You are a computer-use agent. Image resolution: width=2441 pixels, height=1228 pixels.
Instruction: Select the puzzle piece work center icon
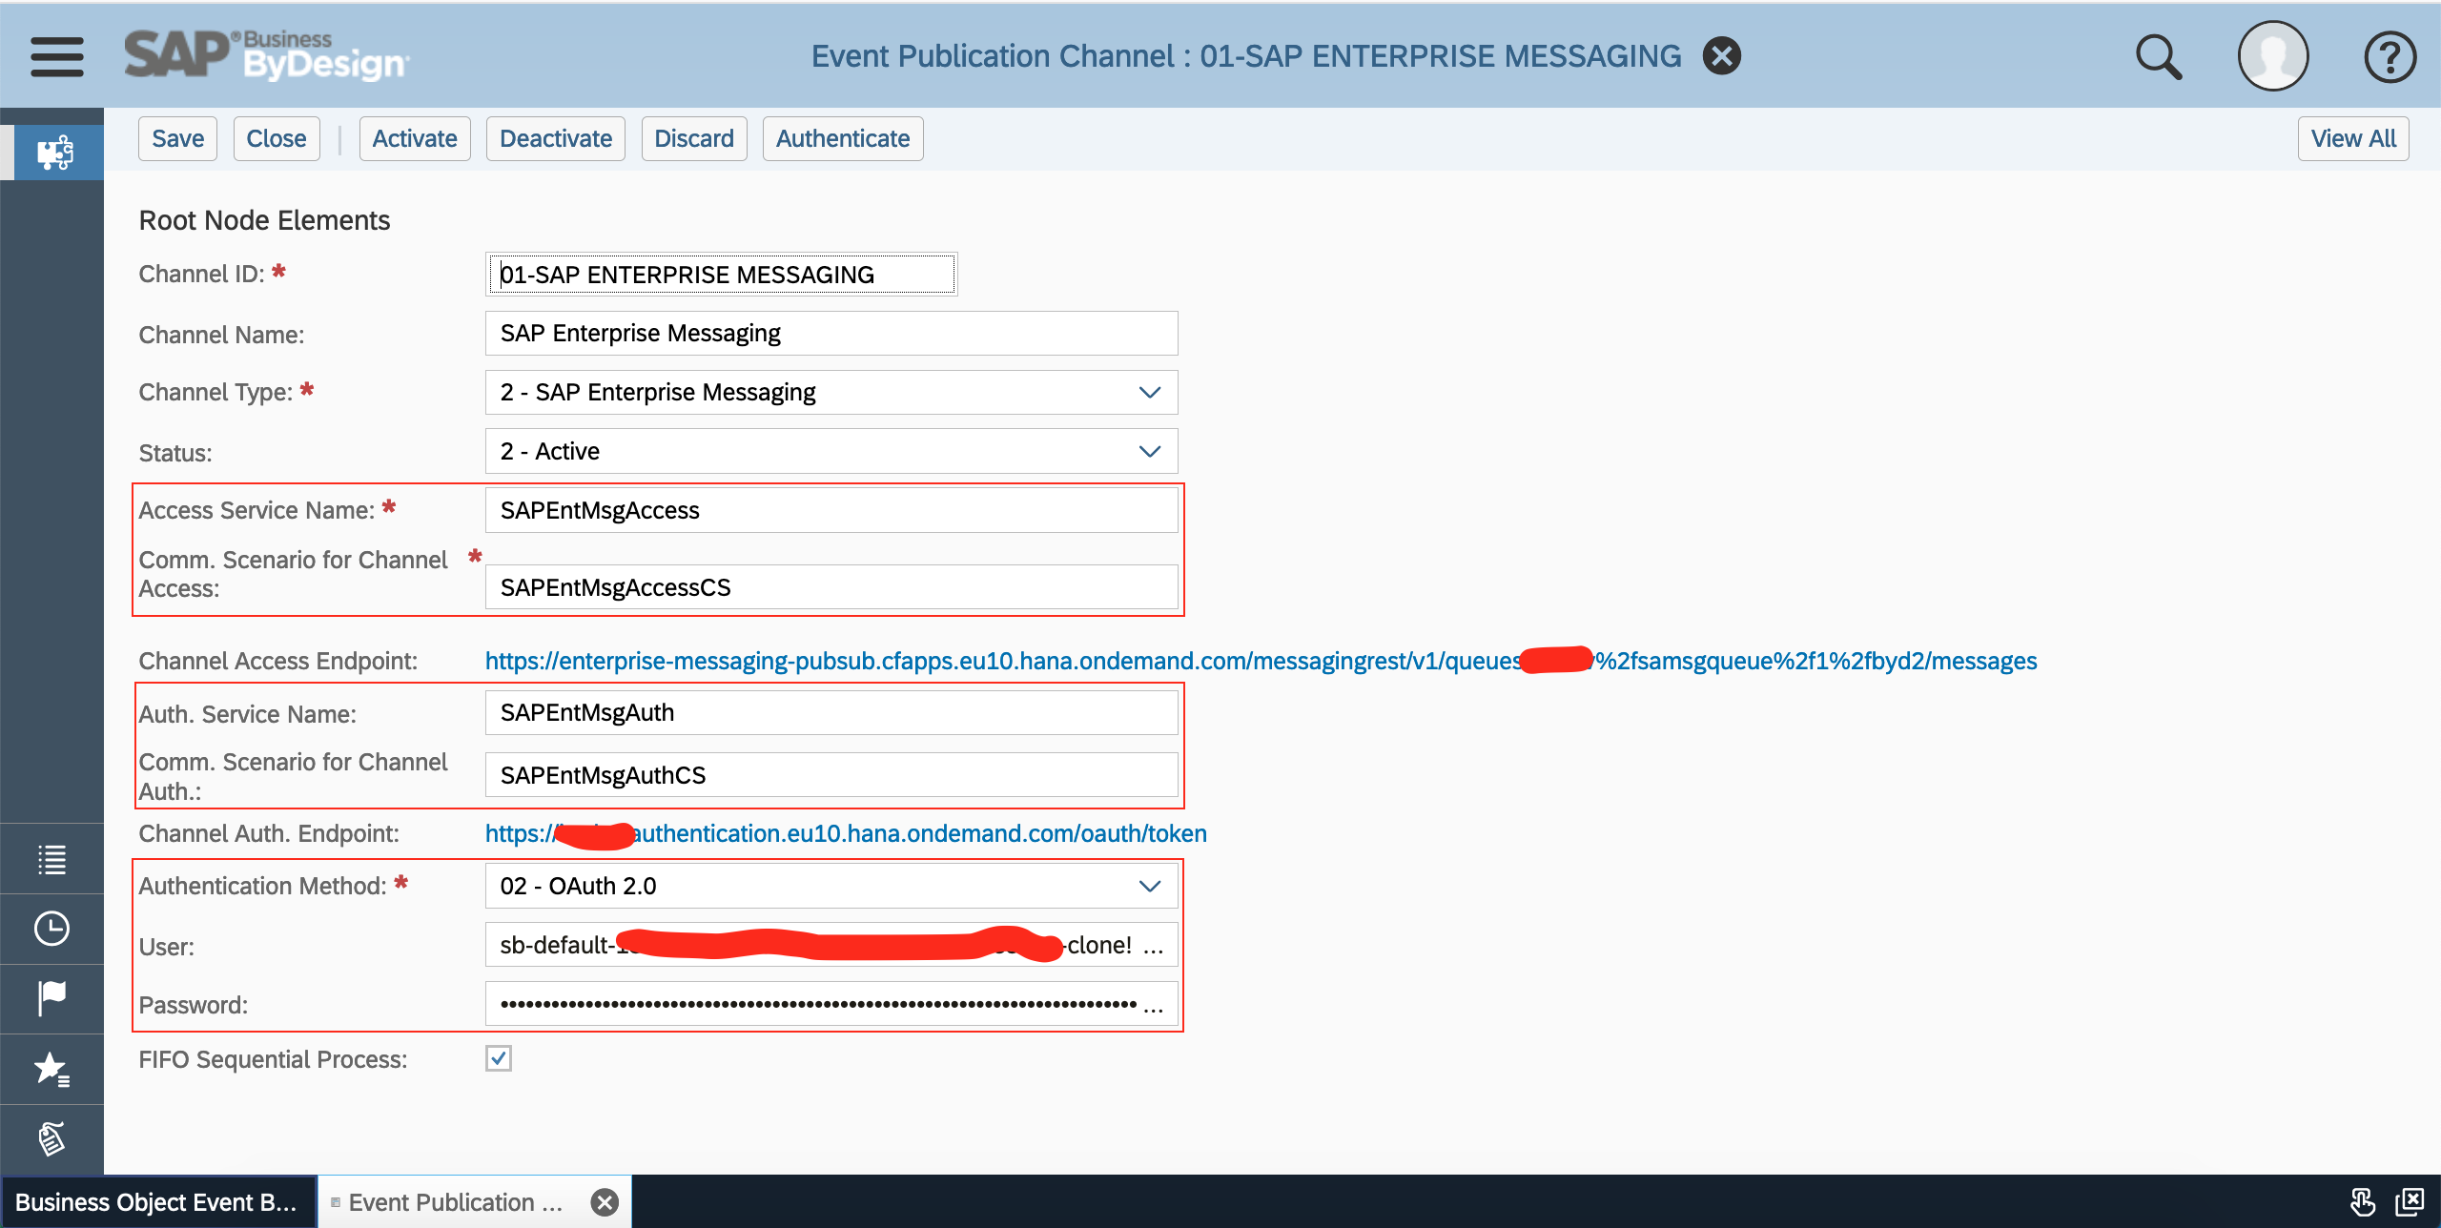click(x=54, y=153)
